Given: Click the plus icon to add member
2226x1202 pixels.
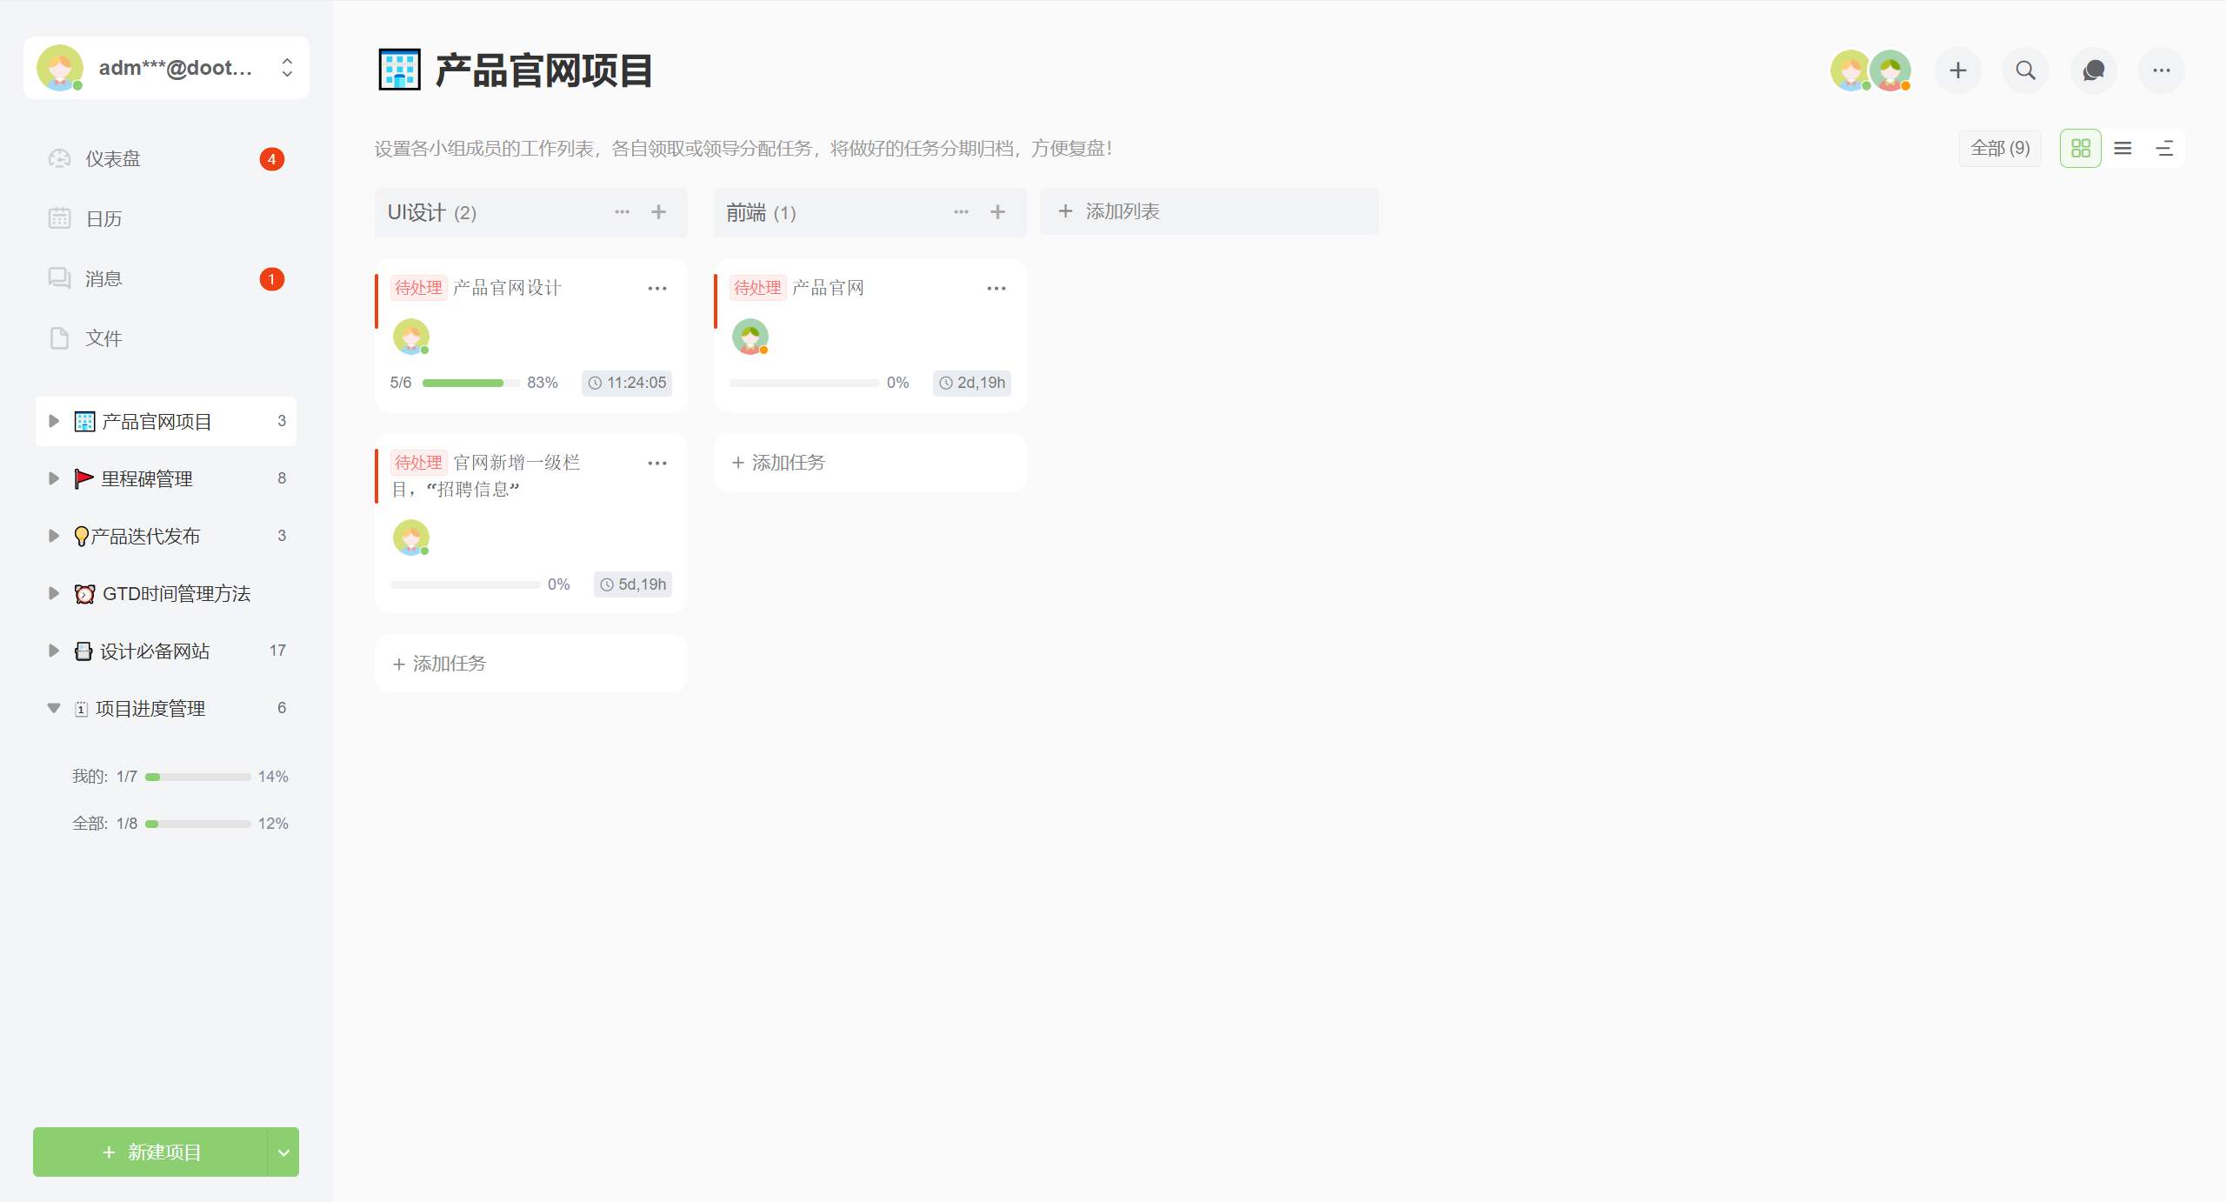Looking at the screenshot, I should pyautogui.click(x=1957, y=70).
